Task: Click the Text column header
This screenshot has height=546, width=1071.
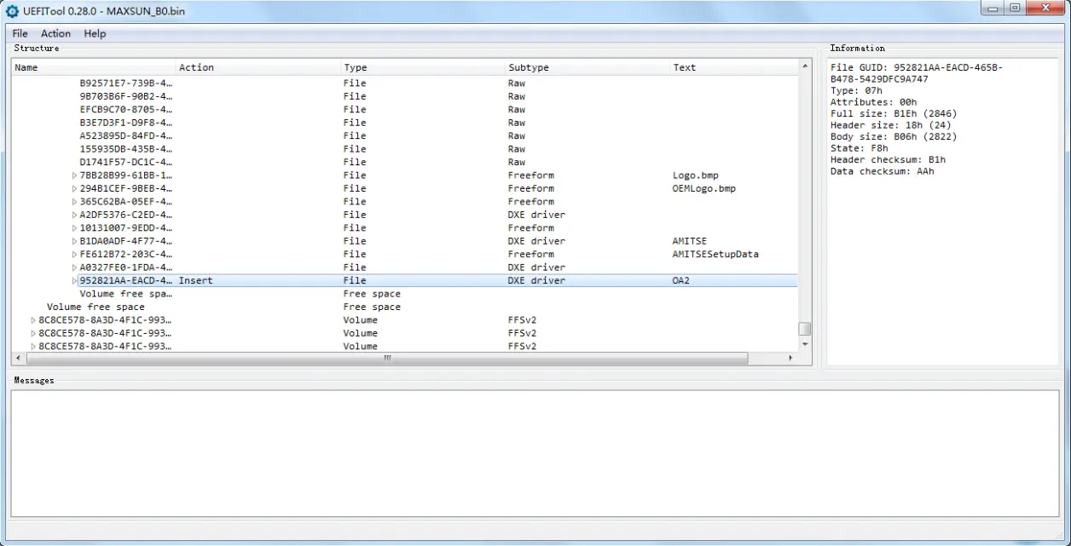Action: 734,67
